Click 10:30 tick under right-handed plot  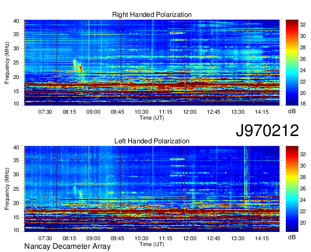pos(141,112)
